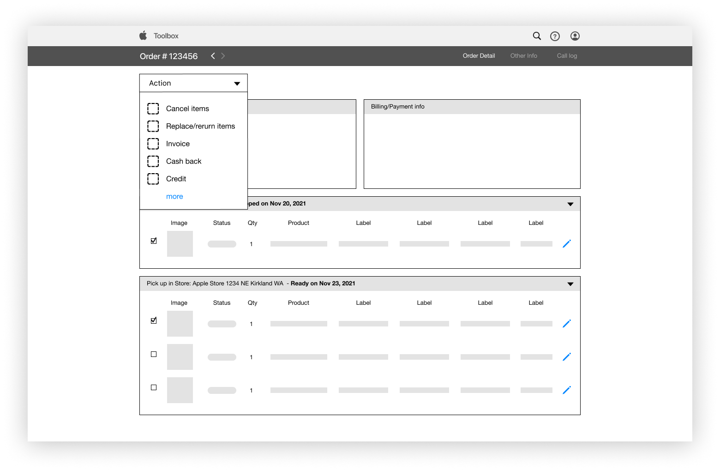Tick the Credit checkbox
720x471 pixels.
(x=153, y=179)
